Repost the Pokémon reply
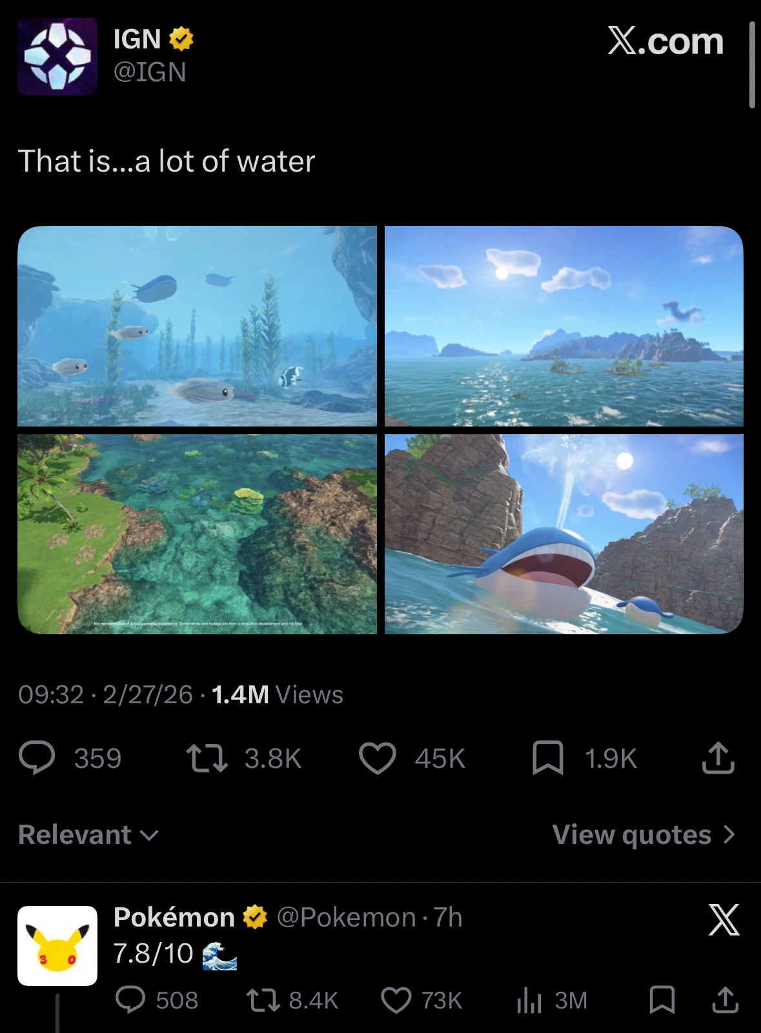The height and width of the screenshot is (1033, 761). coord(263,1000)
